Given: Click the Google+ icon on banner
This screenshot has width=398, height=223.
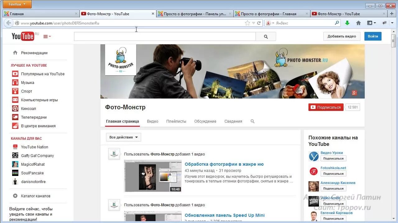Looking at the screenshot, I should 354,93.
